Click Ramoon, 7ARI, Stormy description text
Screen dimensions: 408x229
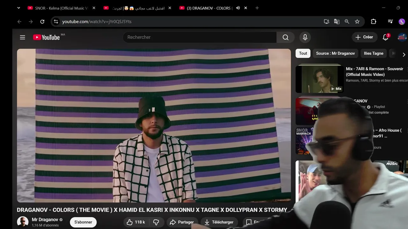tap(377, 80)
